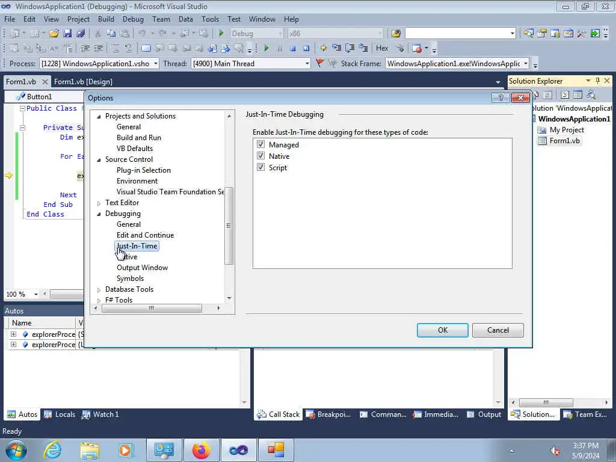The image size is (616, 462).
Task: Click the Step Over icon
Action: [350, 48]
